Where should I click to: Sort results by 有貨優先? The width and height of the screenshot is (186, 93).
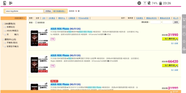[139, 18]
